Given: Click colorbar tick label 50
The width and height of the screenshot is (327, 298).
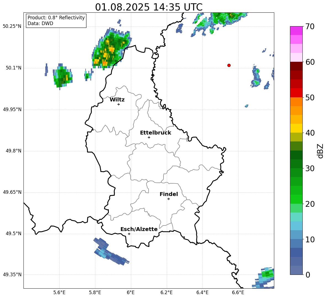Looking at the screenshot, I should click(x=310, y=98).
